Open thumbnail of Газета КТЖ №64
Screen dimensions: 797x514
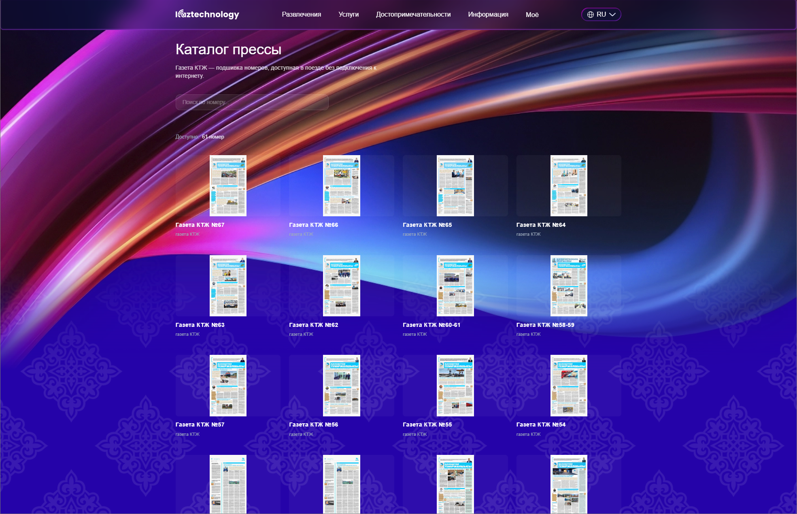[x=569, y=186]
